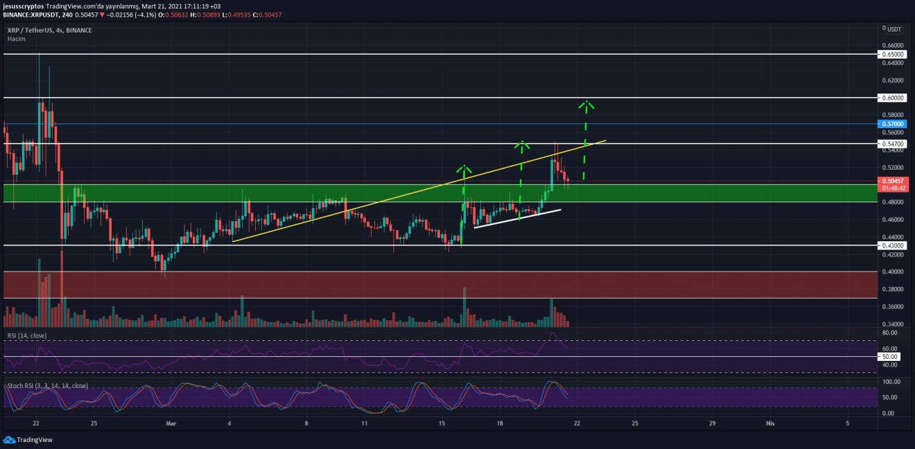Image resolution: width=915 pixels, height=449 pixels.
Task: Click the XRP / TetherUS, 4s, BINANCE title
Action: click(x=50, y=30)
